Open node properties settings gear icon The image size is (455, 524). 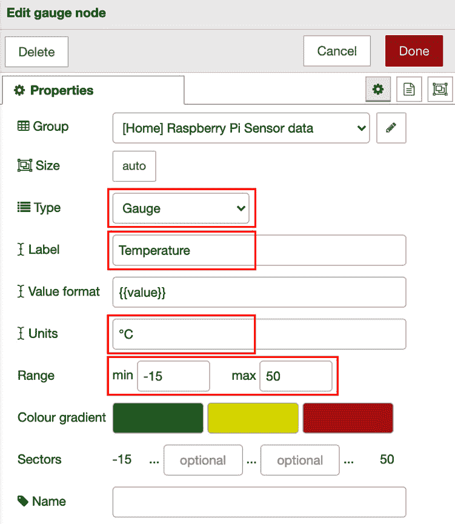click(378, 89)
